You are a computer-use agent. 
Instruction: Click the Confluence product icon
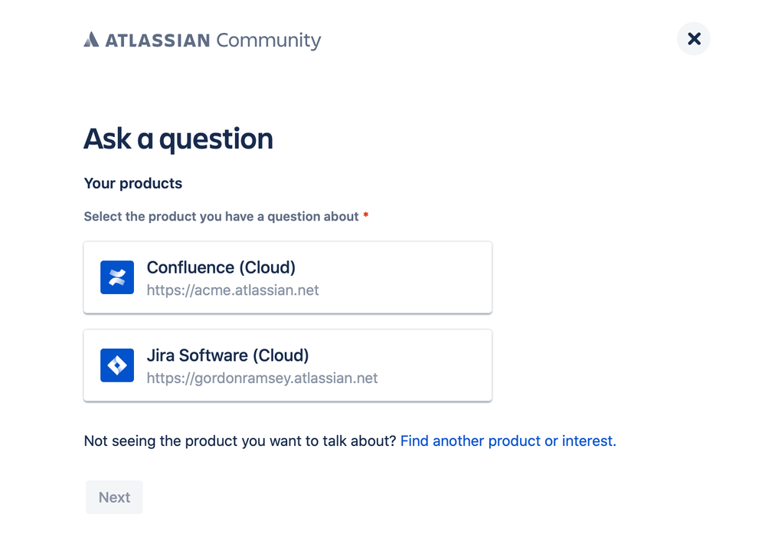pos(117,277)
